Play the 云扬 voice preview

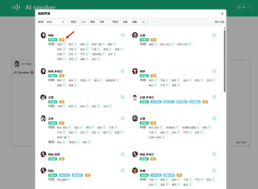(x=214, y=35)
